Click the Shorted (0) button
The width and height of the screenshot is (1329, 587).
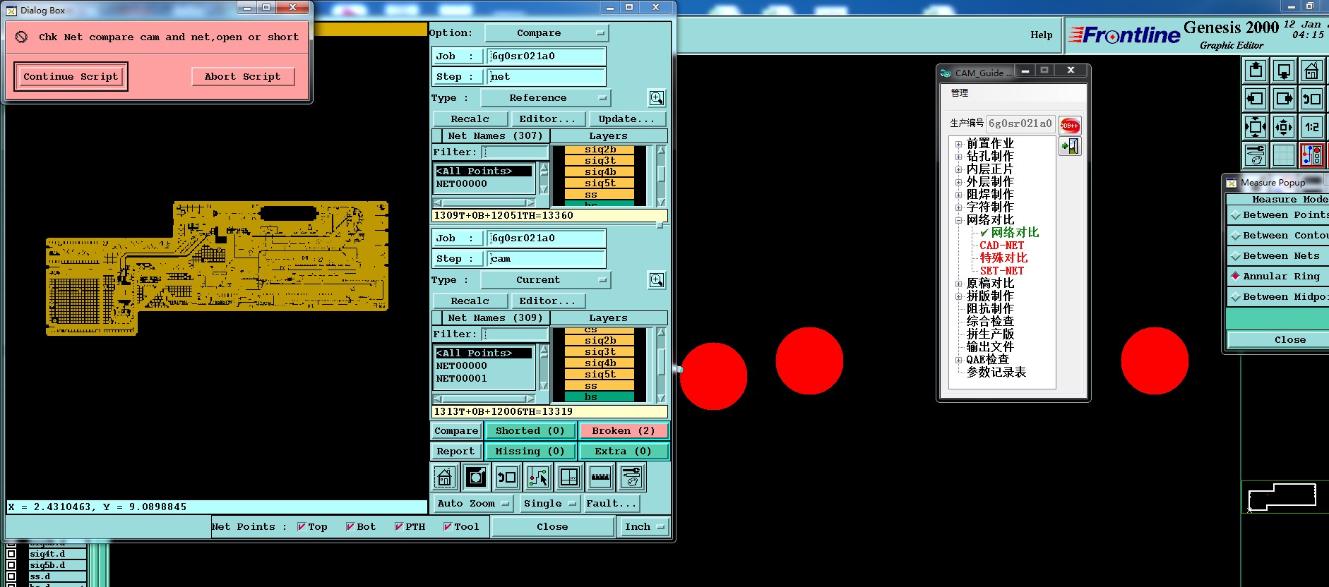530,431
